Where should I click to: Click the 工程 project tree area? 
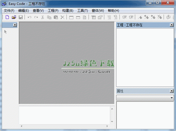point(145,57)
